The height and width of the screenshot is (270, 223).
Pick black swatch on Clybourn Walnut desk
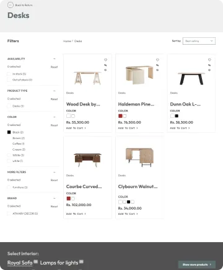128,202
